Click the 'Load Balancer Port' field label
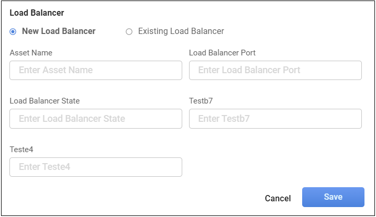 click(x=222, y=53)
